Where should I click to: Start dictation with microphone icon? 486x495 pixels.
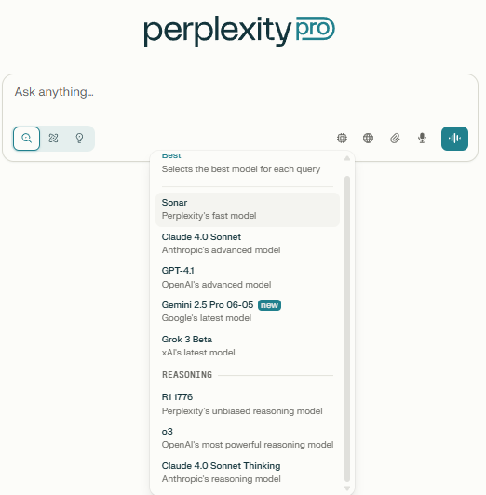tap(422, 139)
